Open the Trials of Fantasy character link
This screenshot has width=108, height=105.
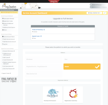pyautogui.click(x=38, y=30)
